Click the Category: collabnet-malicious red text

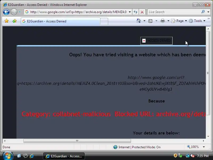66,114
